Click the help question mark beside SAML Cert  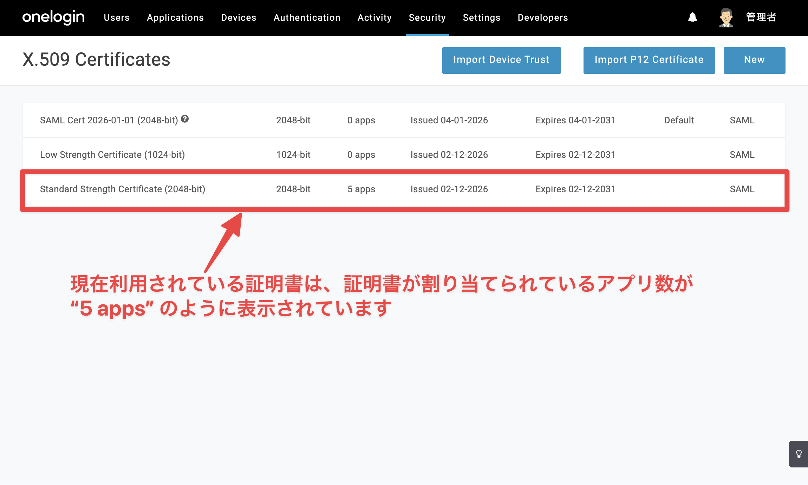tap(185, 119)
